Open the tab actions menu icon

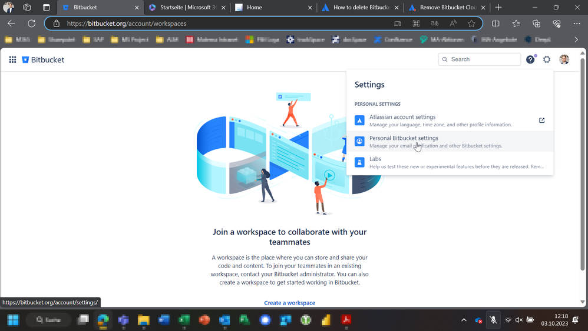click(x=46, y=7)
